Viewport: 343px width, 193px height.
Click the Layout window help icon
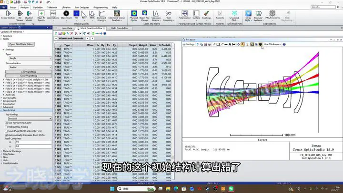click(284, 44)
